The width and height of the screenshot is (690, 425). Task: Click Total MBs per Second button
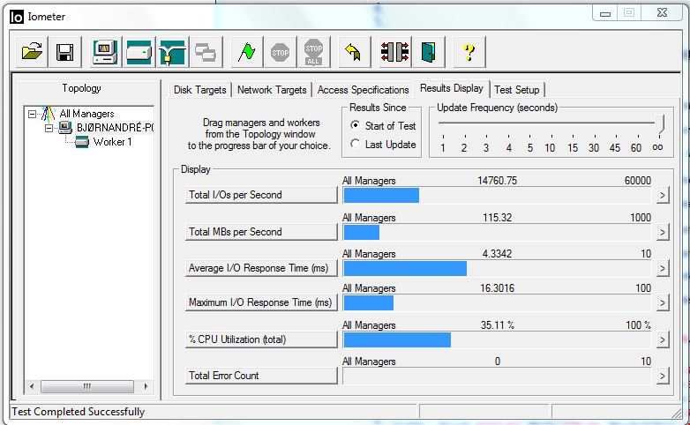[261, 232]
